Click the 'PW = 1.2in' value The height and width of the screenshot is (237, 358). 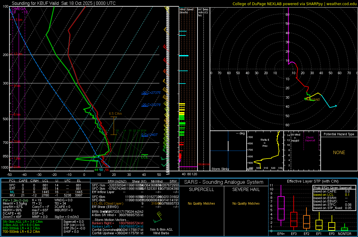coord(15,200)
